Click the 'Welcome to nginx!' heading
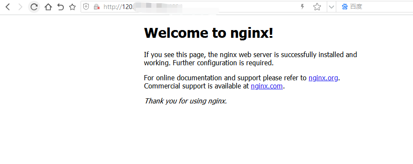413x164 pixels. point(209,33)
